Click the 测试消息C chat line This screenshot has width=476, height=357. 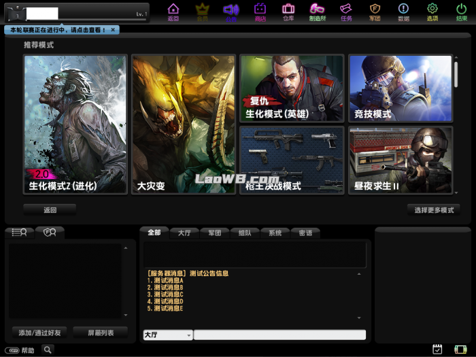point(165,294)
